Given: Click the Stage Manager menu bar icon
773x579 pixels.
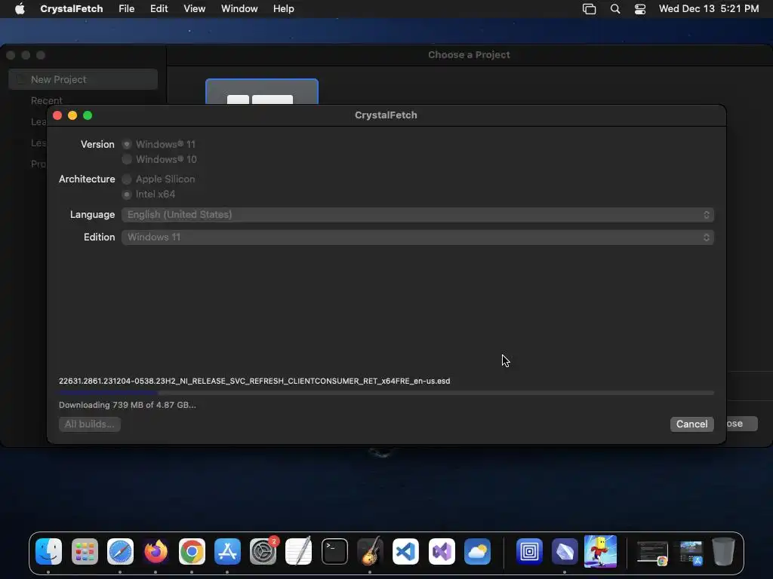Looking at the screenshot, I should point(589,9).
